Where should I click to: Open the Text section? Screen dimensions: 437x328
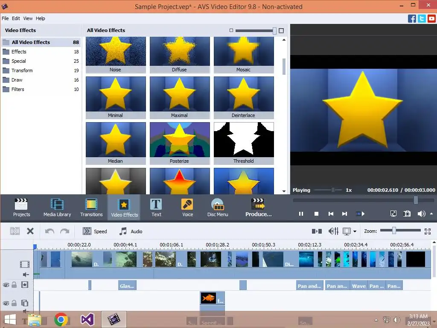tap(156, 208)
